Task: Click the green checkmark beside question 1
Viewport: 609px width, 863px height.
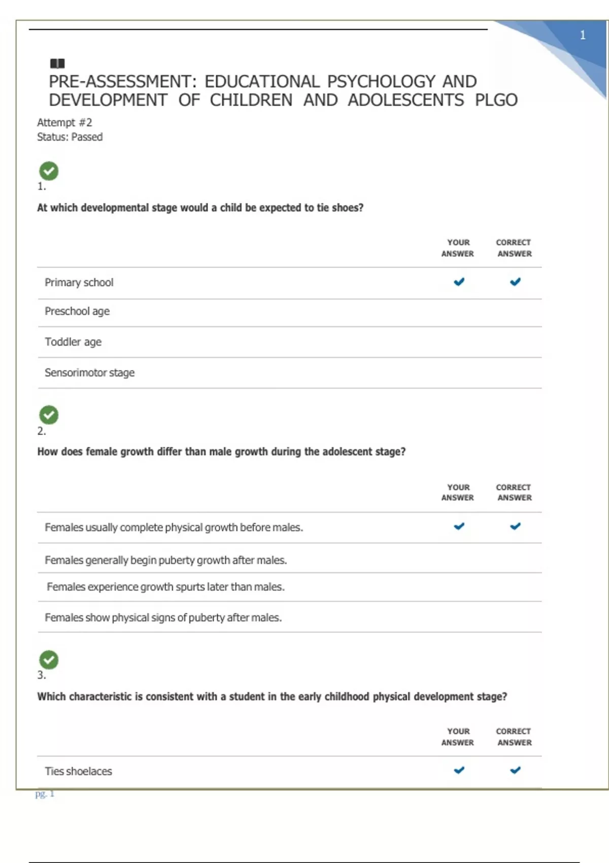Action: (x=49, y=171)
